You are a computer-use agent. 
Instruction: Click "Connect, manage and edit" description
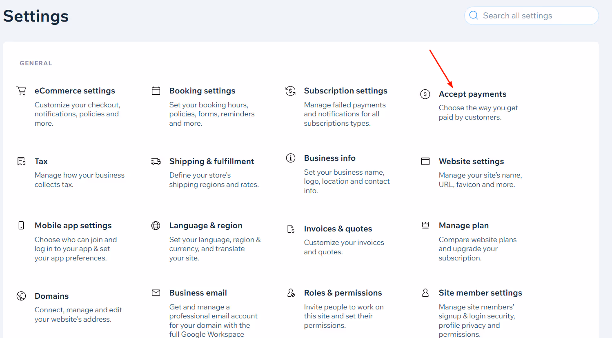pyautogui.click(x=78, y=314)
